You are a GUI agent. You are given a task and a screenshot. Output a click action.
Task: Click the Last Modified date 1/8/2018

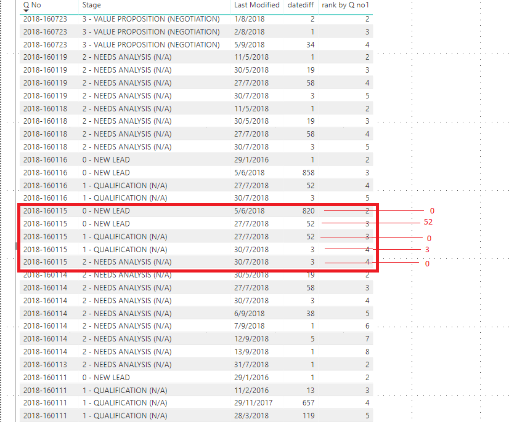pyautogui.click(x=250, y=19)
